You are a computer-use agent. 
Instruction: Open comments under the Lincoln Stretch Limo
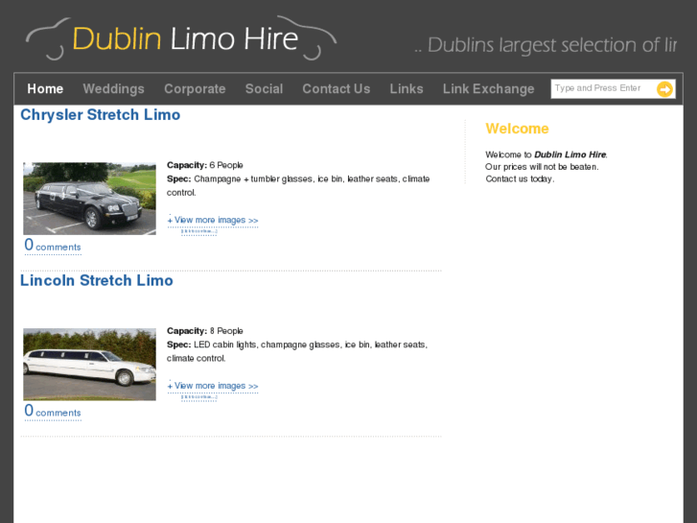pyautogui.click(x=53, y=411)
